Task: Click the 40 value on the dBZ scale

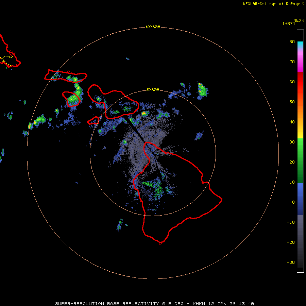Action: [x=292, y=122]
